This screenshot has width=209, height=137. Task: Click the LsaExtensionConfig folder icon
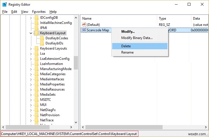36,59
